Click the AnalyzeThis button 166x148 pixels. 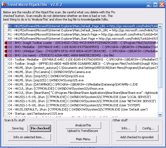pyautogui.click(x=83, y=125)
